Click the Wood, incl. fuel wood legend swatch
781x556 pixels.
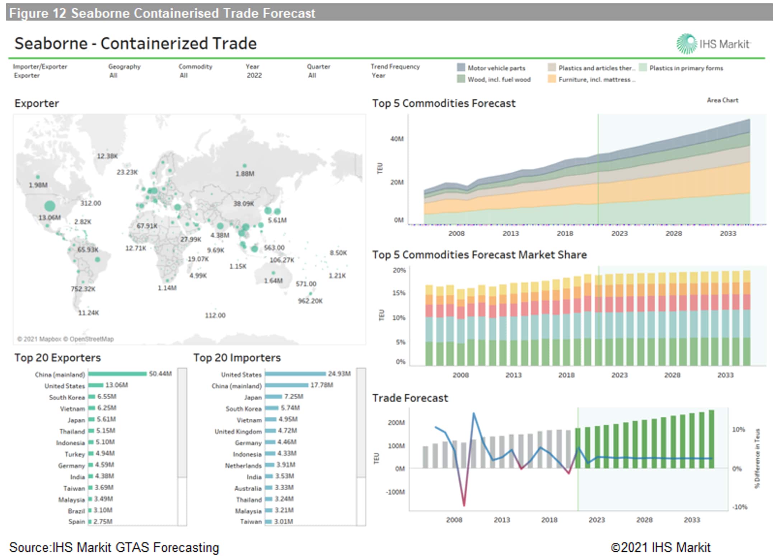point(461,79)
